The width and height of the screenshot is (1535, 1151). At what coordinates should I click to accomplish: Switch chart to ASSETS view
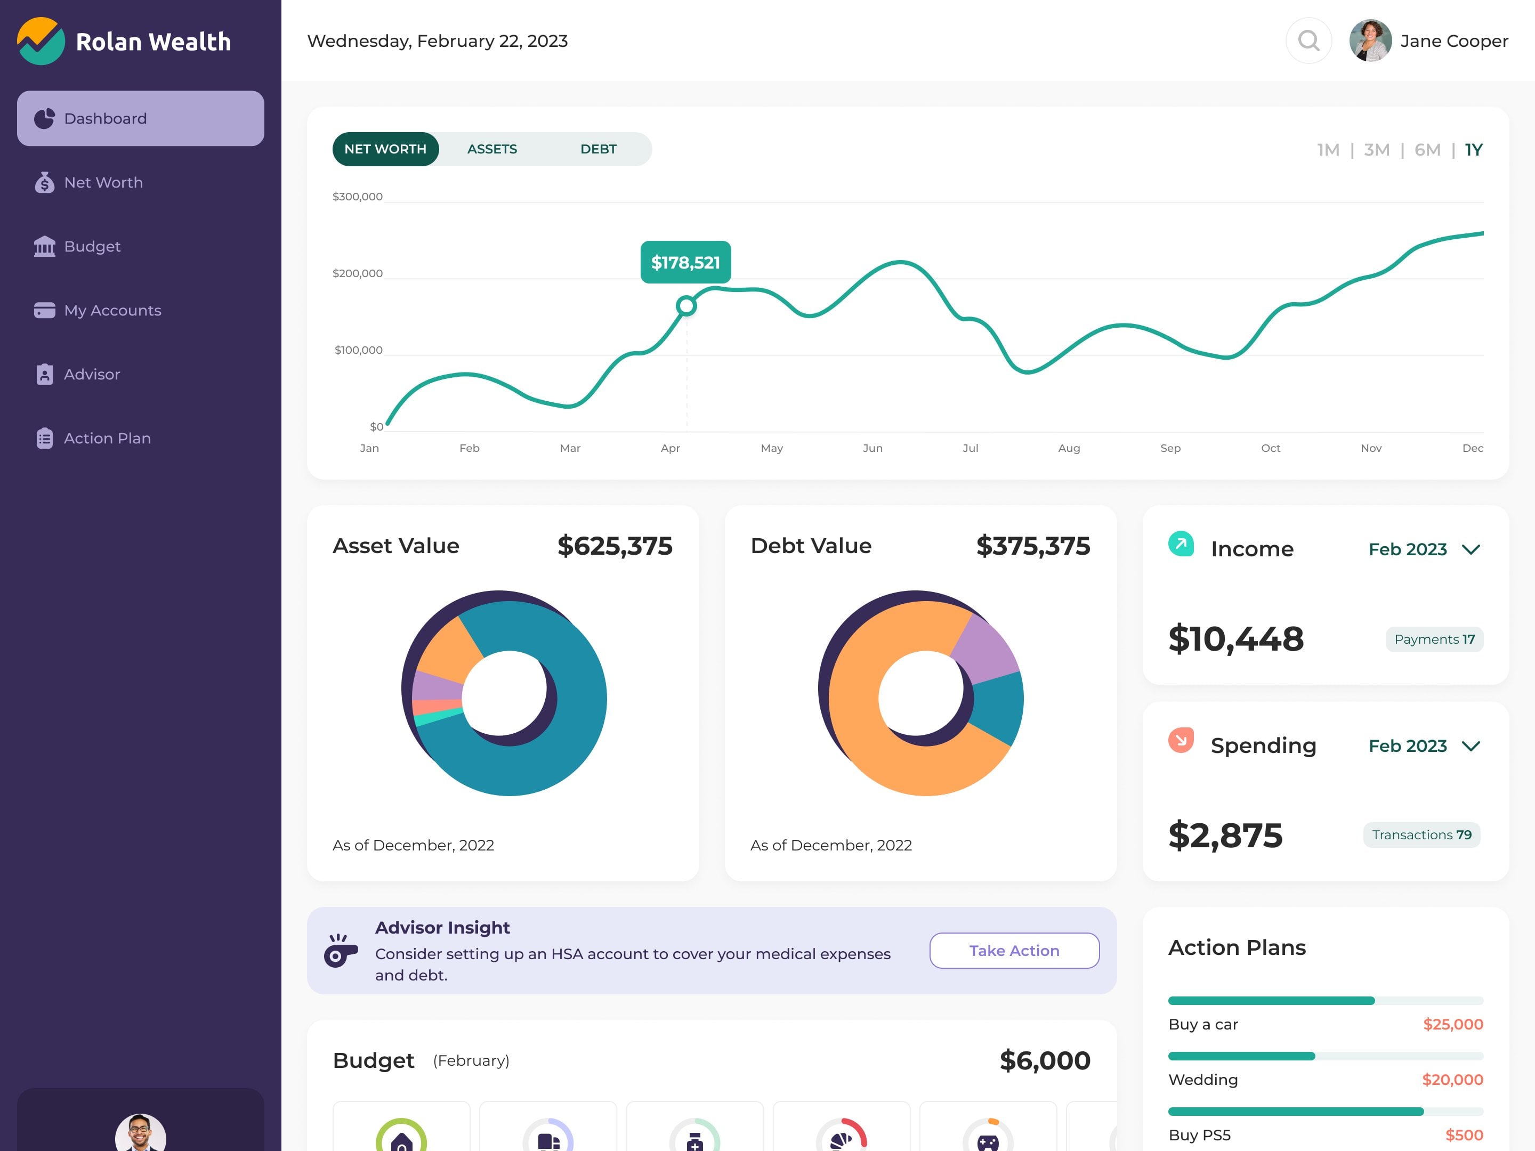(492, 149)
